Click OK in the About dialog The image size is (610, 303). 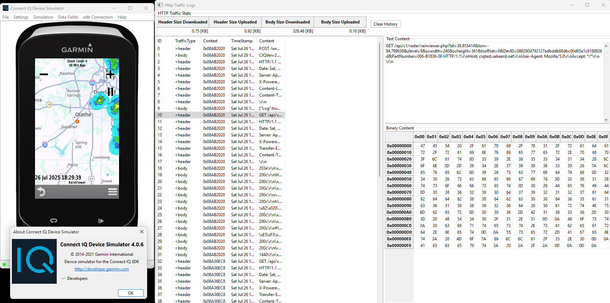(x=131, y=293)
